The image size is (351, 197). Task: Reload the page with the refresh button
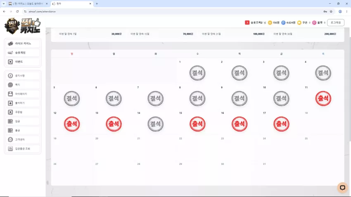coord(17,12)
